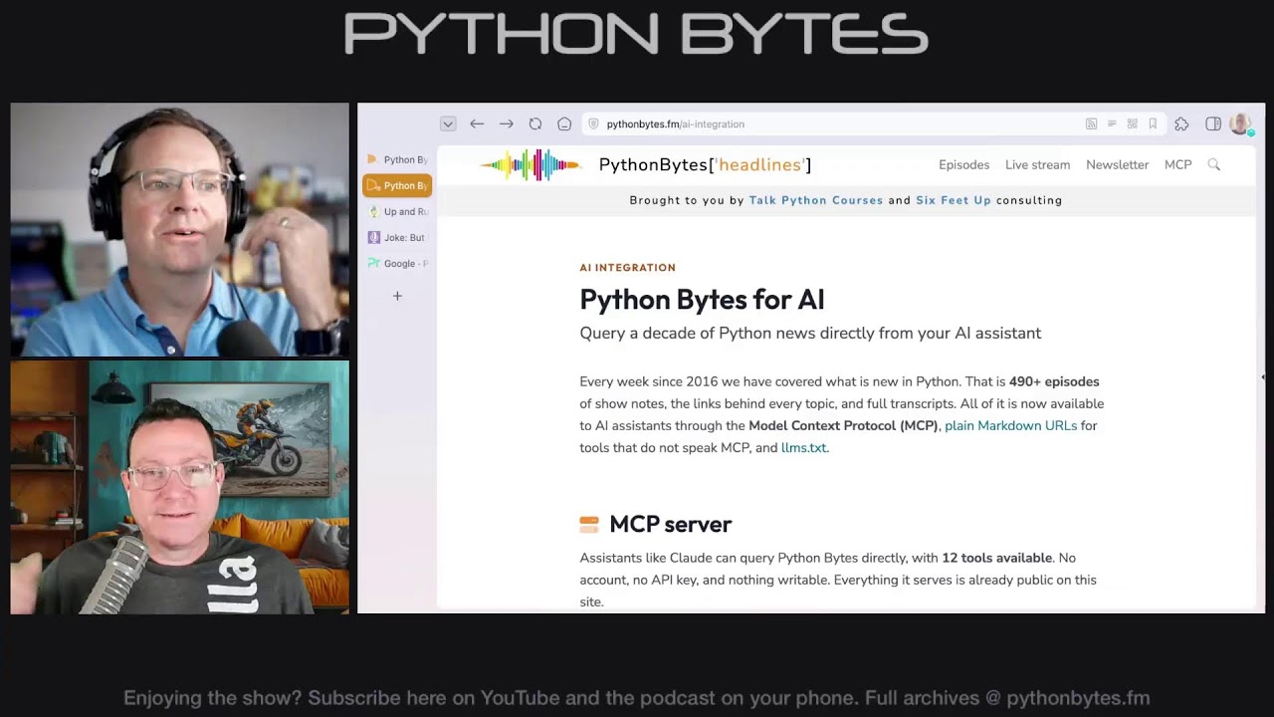
Task: Click the bold '12 tools available' text
Action: tap(996, 558)
